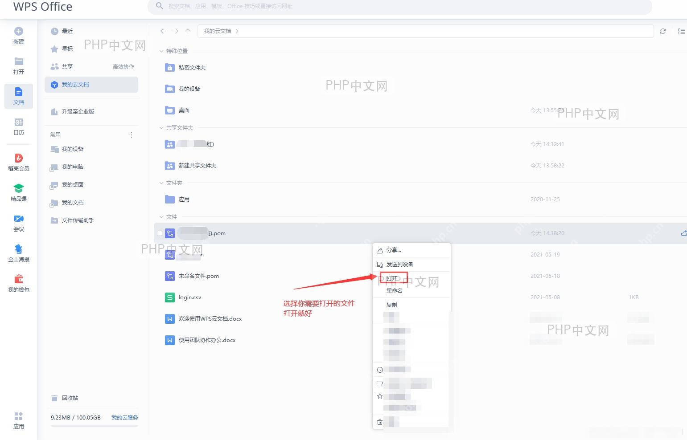687x440 pixels.
Task: Open 金山海报 icon
Action: pos(19,249)
